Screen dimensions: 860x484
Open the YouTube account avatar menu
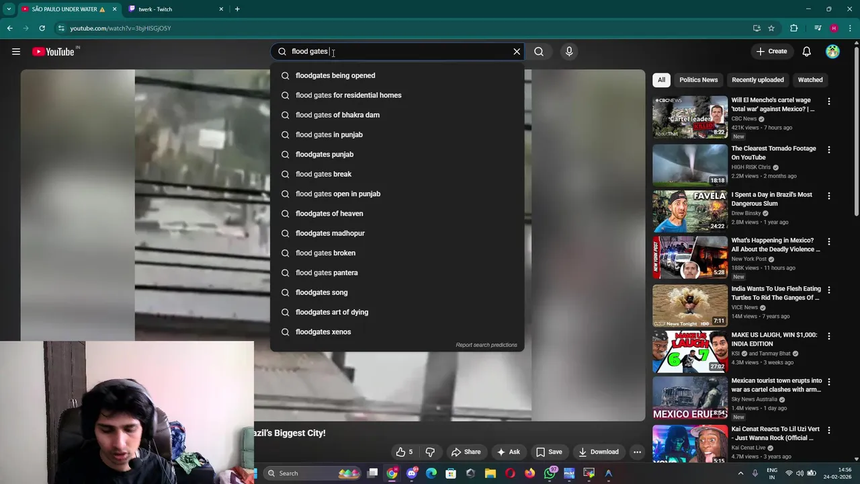[x=832, y=52]
